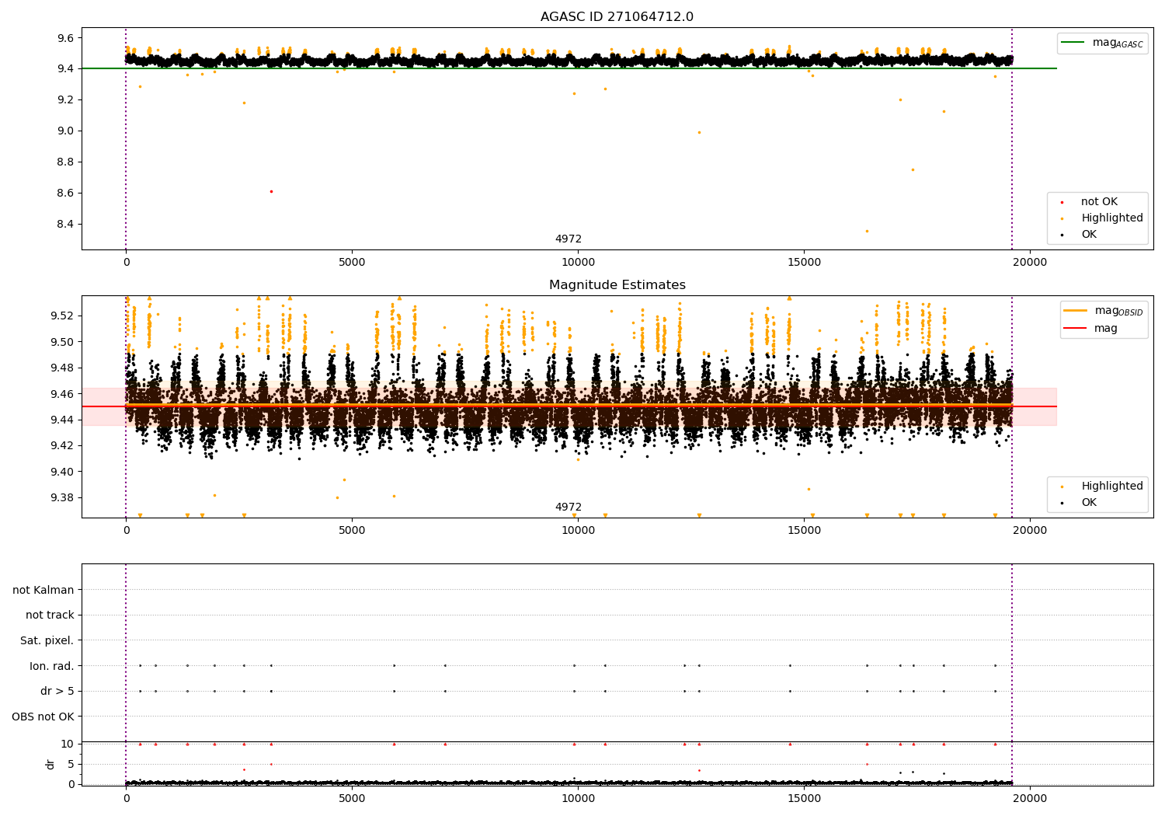Click the 10000 x-axis tick under top panel

(x=578, y=263)
